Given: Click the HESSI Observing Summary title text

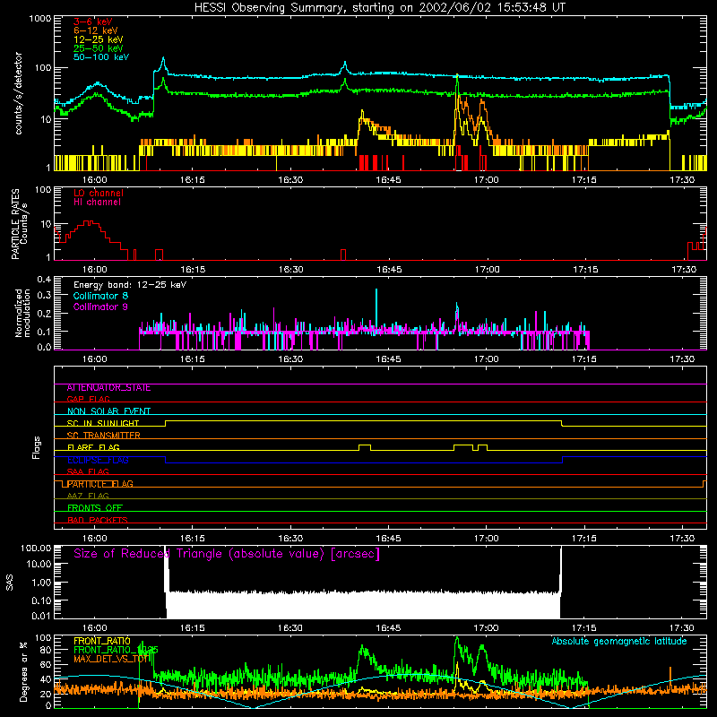Looking at the screenshot, I should (379, 8).
